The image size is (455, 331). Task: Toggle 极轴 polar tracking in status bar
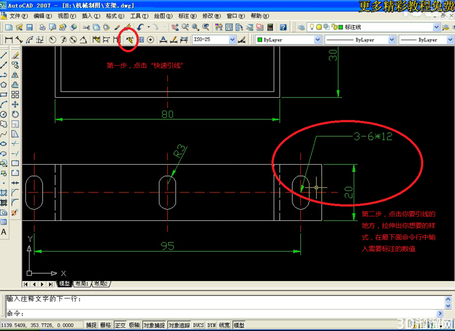click(134, 325)
